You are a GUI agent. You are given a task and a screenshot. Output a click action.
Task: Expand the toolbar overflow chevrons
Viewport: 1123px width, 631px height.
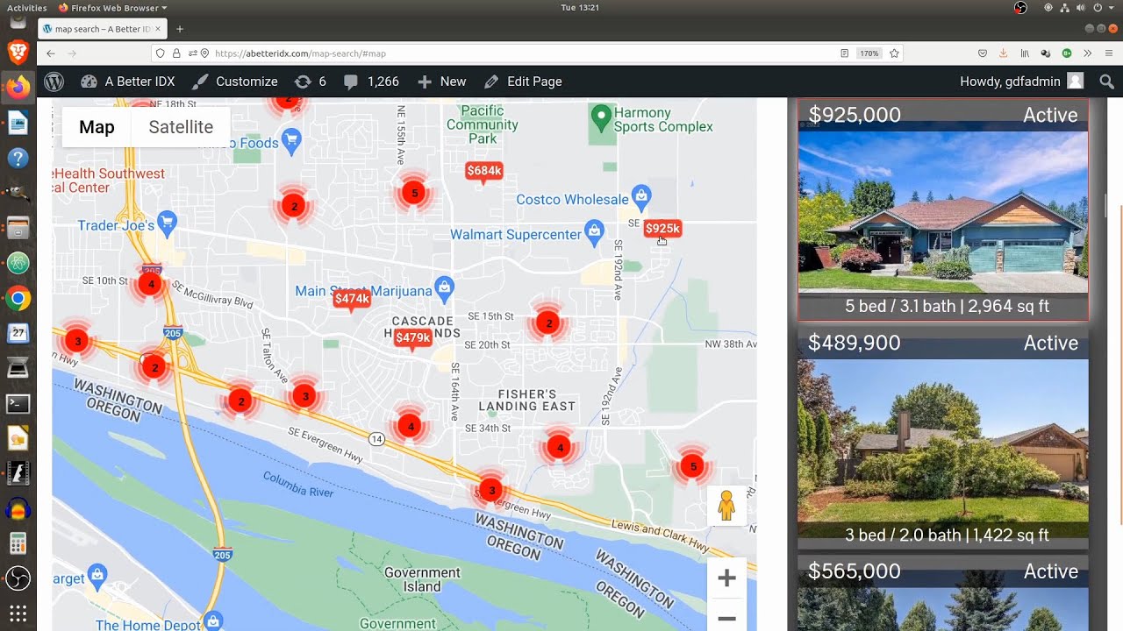tap(1088, 53)
